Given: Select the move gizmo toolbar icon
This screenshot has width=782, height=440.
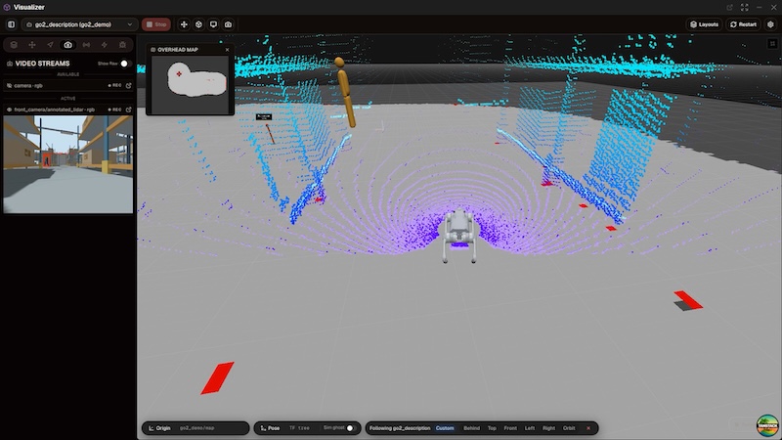Looking at the screenshot, I should coord(184,24).
